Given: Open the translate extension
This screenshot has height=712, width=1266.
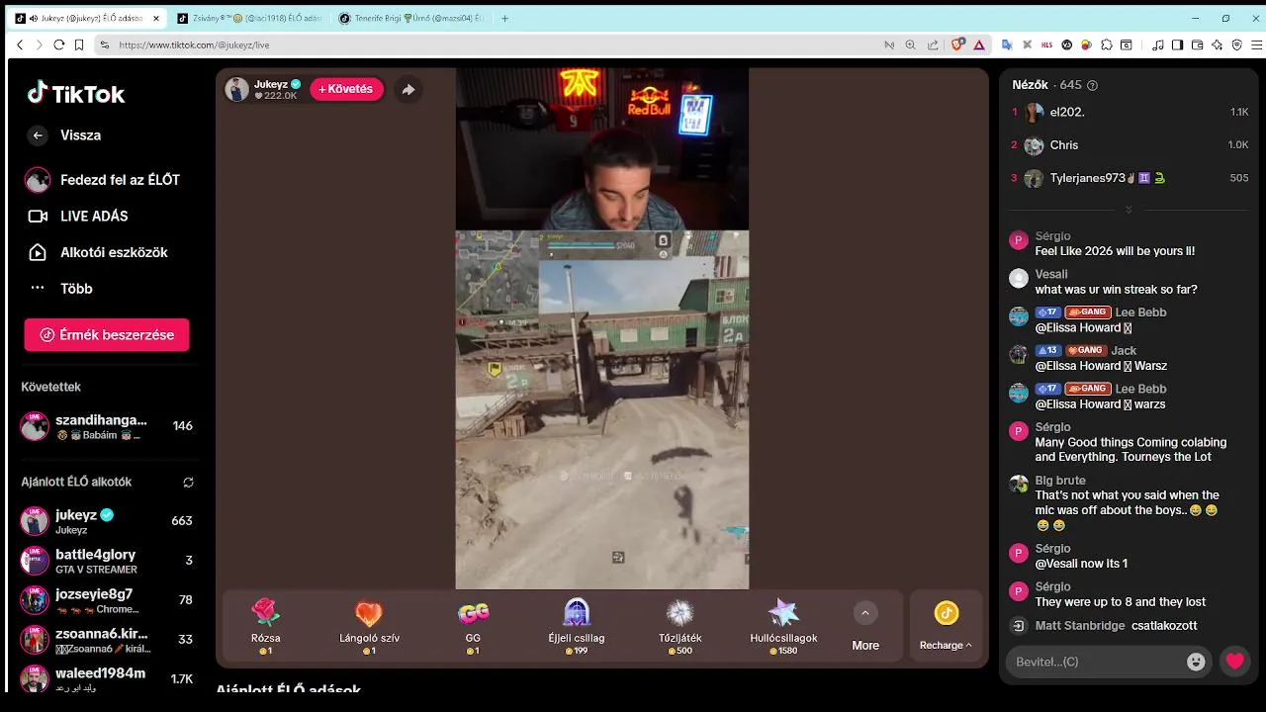Looking at the screenshot, I should (1007, 44).
